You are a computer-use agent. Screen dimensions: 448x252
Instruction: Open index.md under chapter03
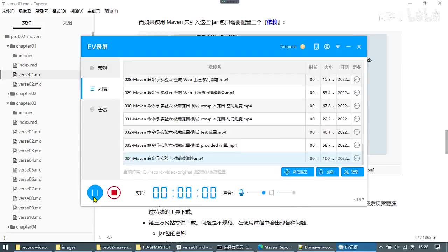tap(28, 122)
